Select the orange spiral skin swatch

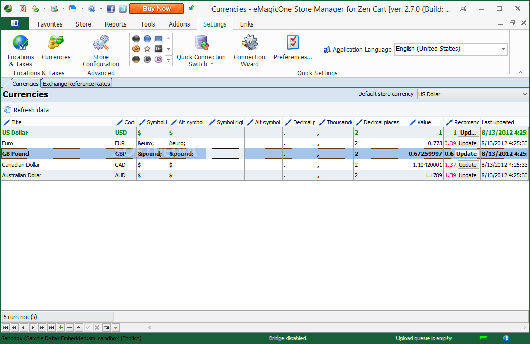click(x=136, y=49)
